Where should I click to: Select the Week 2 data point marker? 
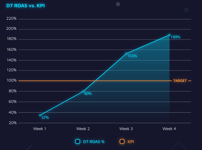tap(83, 91)
